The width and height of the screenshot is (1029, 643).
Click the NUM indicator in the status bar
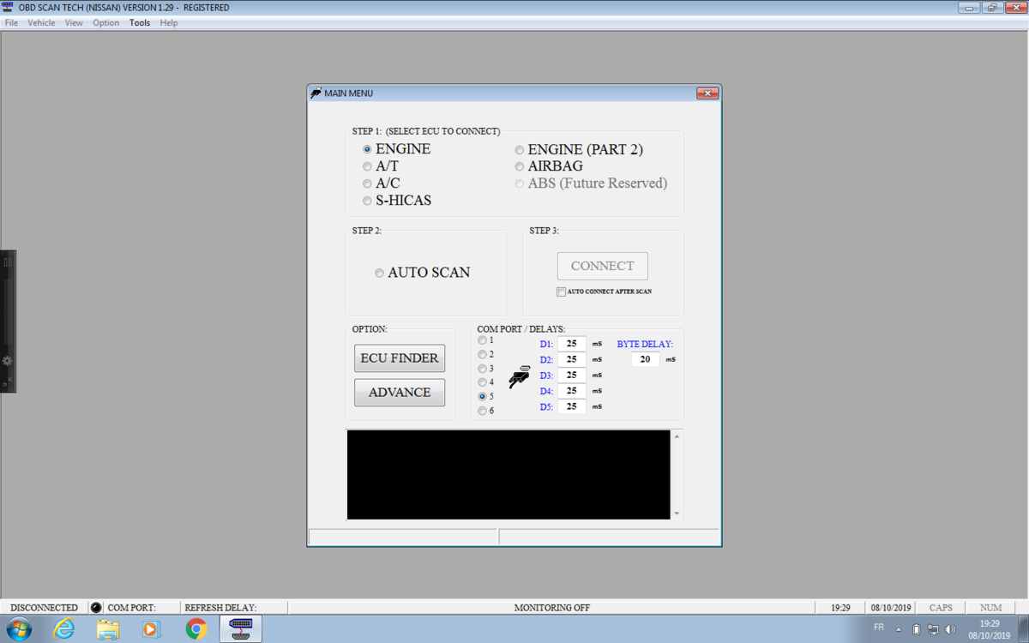click(x=991, y=608)
